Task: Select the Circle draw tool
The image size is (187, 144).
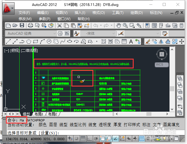Action: point(49,41)
